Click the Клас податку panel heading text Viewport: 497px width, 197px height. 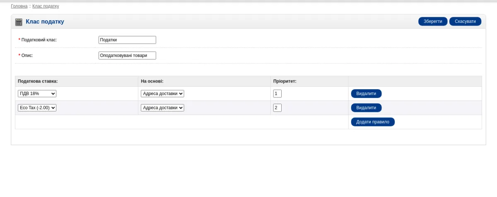(45, 21)
